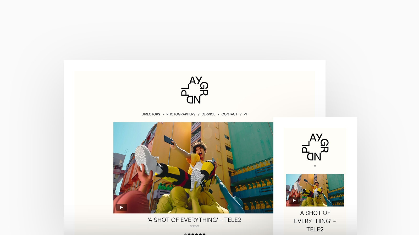419x235 pixels.
Task: Click the large Tele2 video thumbnail
Action: (x=193, y=168)
